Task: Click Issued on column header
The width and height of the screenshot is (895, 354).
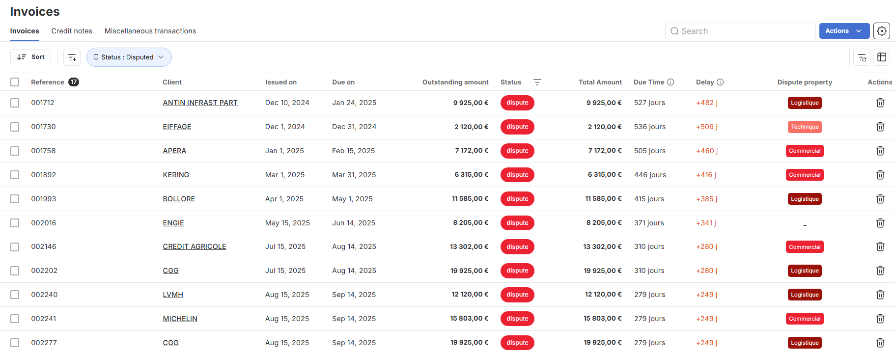Action: (x=281, y=82)
